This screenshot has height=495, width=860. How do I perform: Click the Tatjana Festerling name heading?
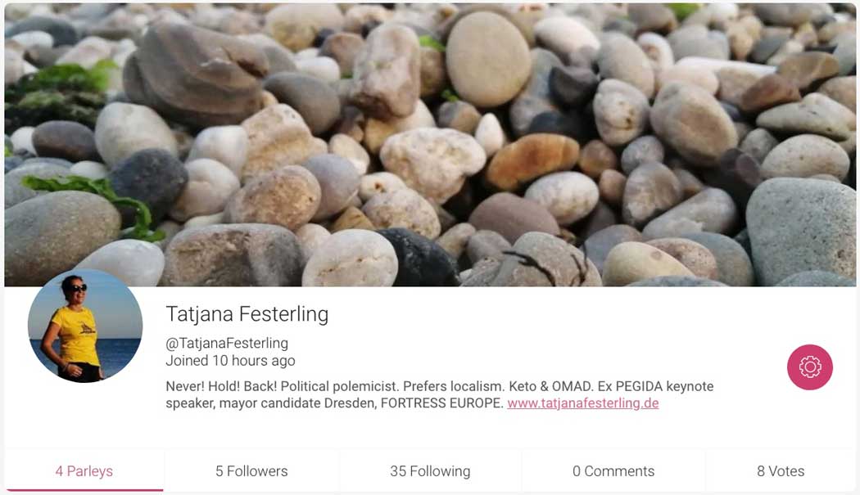coord(247,314)
